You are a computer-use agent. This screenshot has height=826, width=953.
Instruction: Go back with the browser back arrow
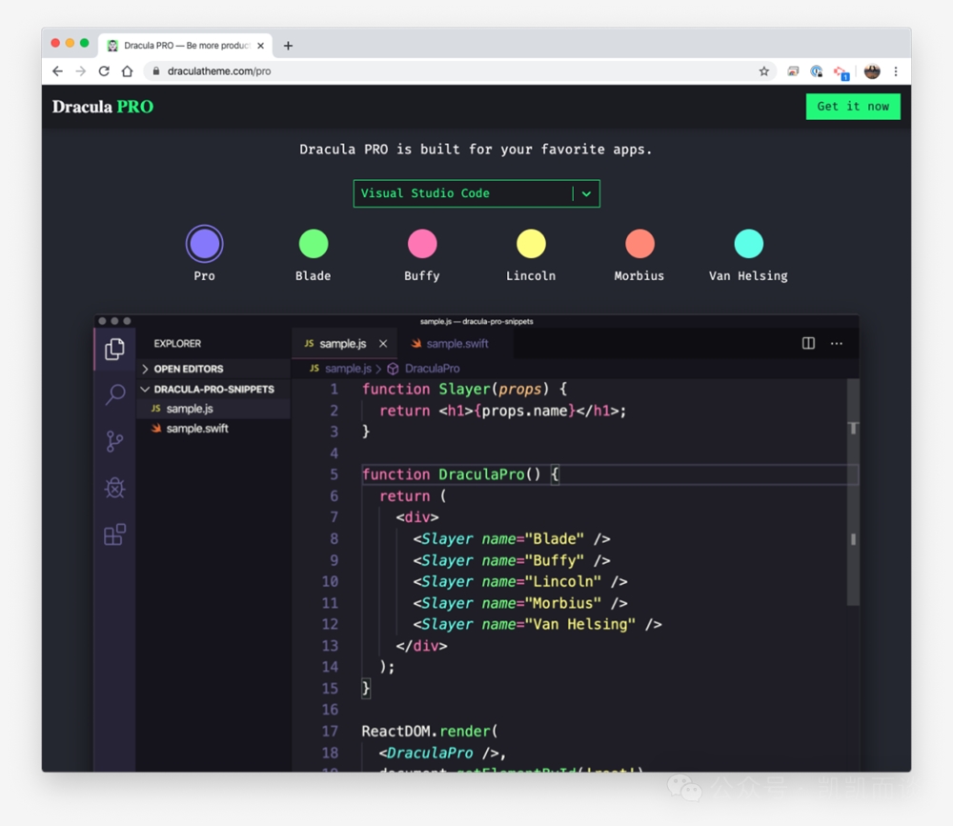[57, 71]
